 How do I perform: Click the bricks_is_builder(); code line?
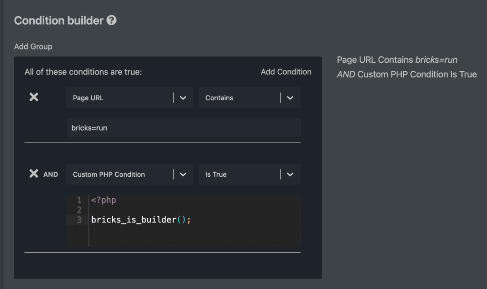pyautogui.click(x=141, y=220)
